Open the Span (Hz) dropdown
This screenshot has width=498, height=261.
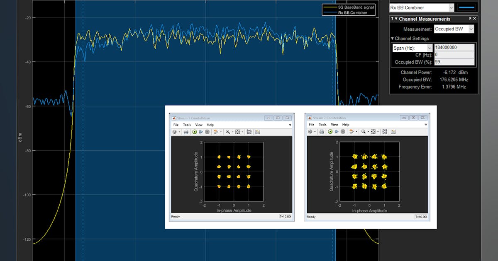point(430,48)
